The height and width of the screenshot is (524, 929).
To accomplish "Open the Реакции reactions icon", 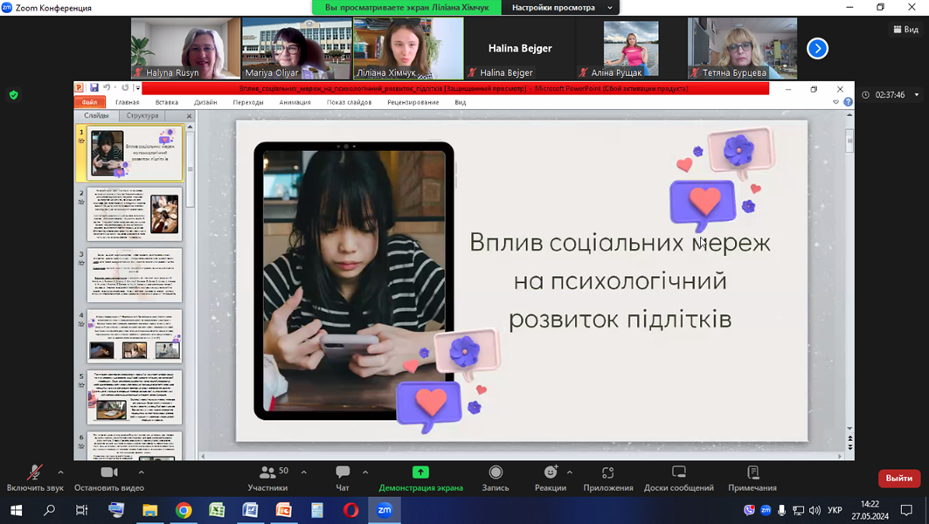I will pyautogui.click(x=550, y=472).
